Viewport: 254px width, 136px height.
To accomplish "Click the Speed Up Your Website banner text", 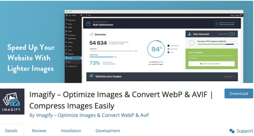I will tap(31, 58).
